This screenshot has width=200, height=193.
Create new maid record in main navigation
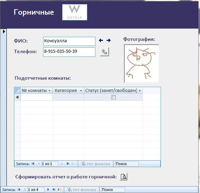pyautogui.click(x=60, y=189)
